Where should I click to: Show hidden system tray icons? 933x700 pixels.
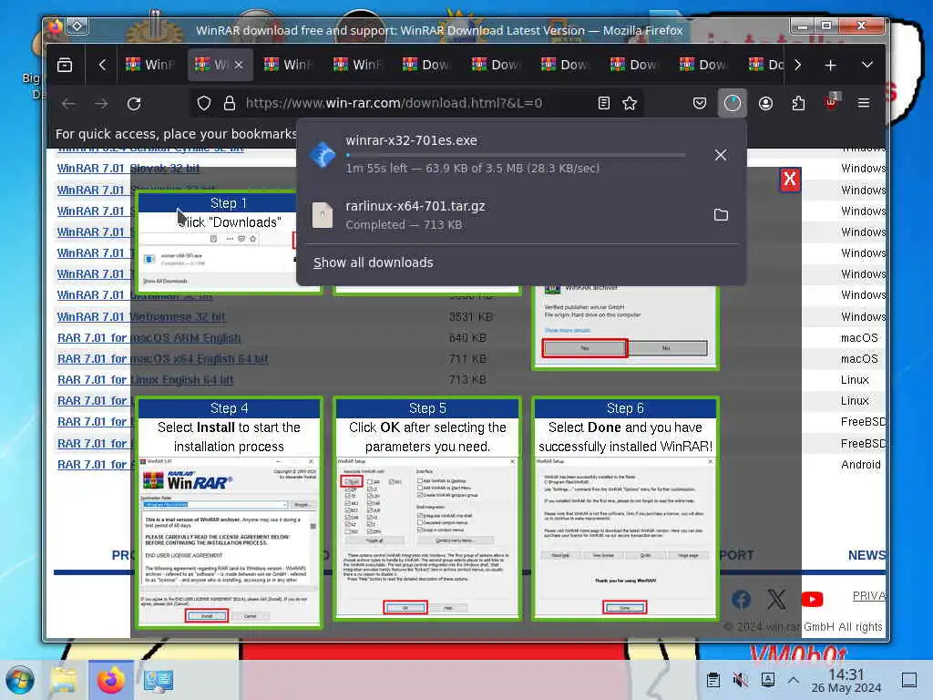tap(794, 680)
